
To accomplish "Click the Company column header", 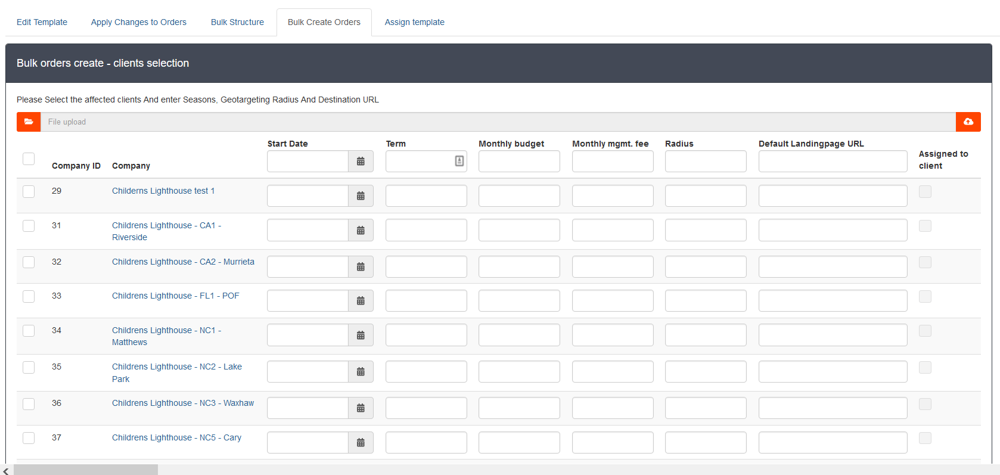I will [131, 166].
